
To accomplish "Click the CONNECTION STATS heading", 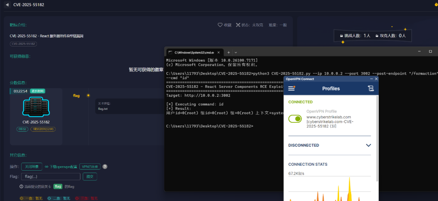I will [x=307, y=164].
